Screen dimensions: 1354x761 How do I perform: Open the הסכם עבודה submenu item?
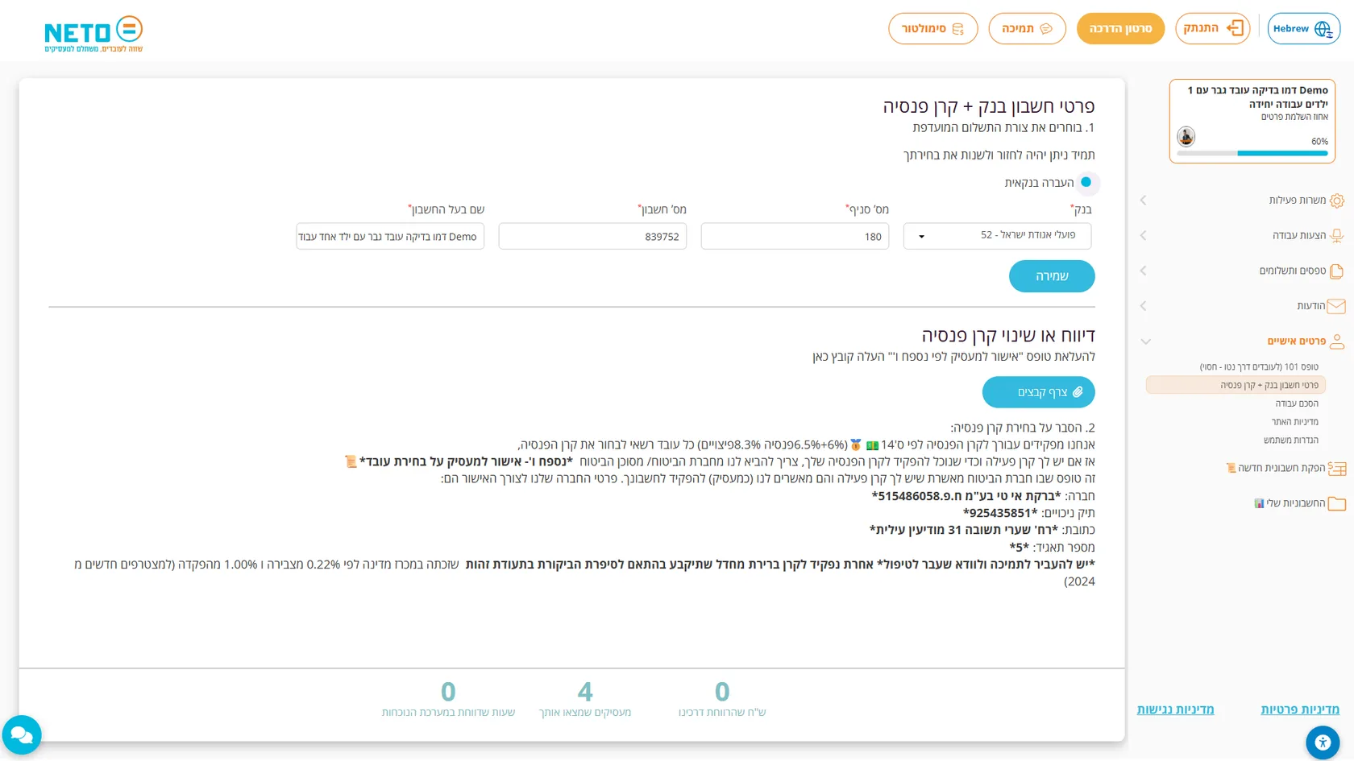click(x=1297, y=403)
